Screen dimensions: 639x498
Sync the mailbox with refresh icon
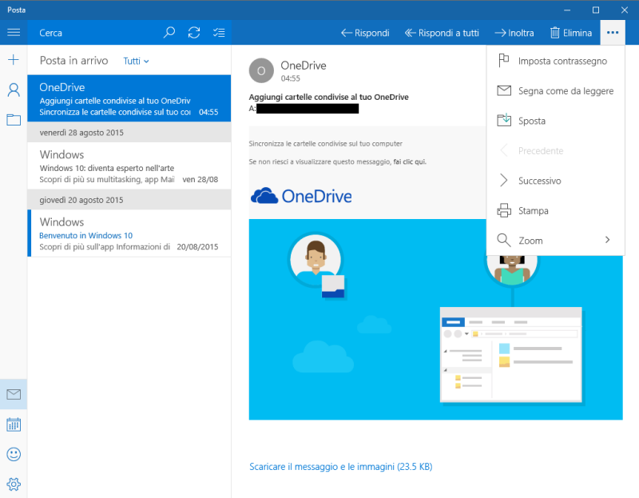click(x=194, y=32)
